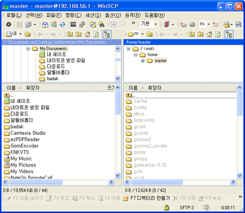
Task: Click the Find Files binoculars icon
Action: [101, 24]
